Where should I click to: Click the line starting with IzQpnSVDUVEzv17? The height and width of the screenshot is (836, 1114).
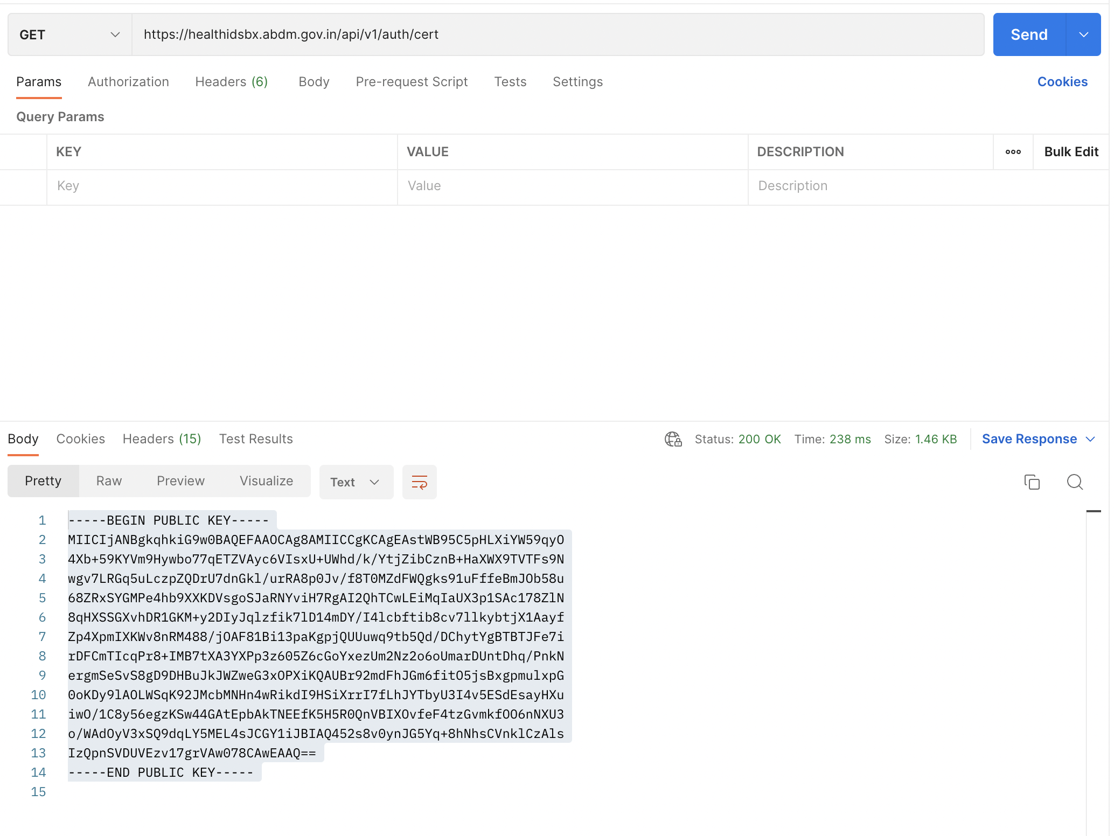click(192, 753)
